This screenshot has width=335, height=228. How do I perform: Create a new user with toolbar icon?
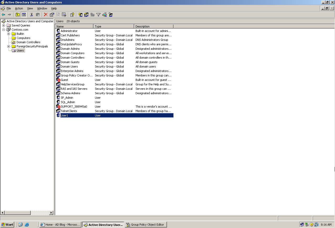click(x=80, y=15)
